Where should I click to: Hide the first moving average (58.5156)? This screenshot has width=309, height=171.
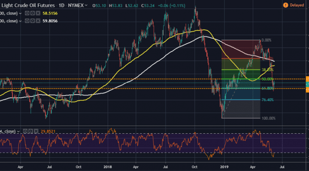coord(27,13)
